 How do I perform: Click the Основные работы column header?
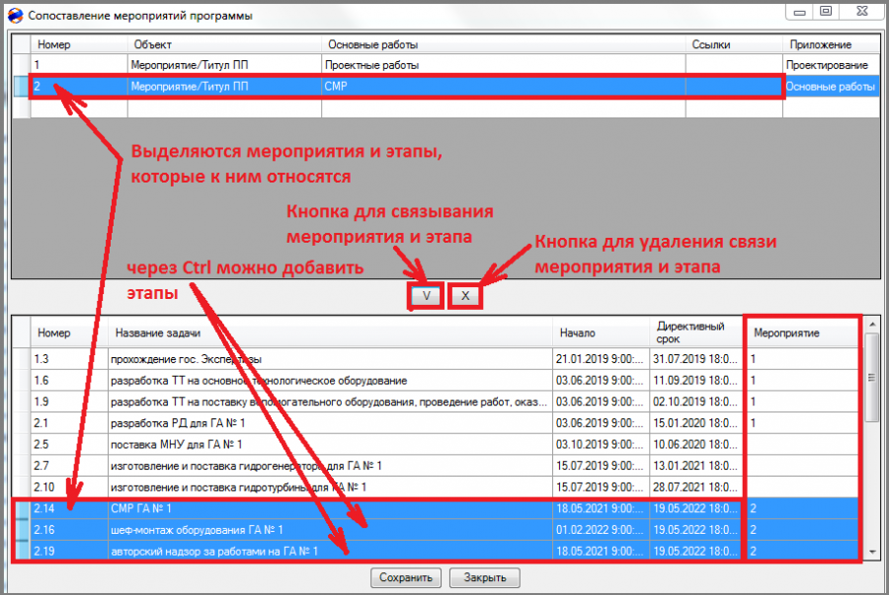click(503, 44)
